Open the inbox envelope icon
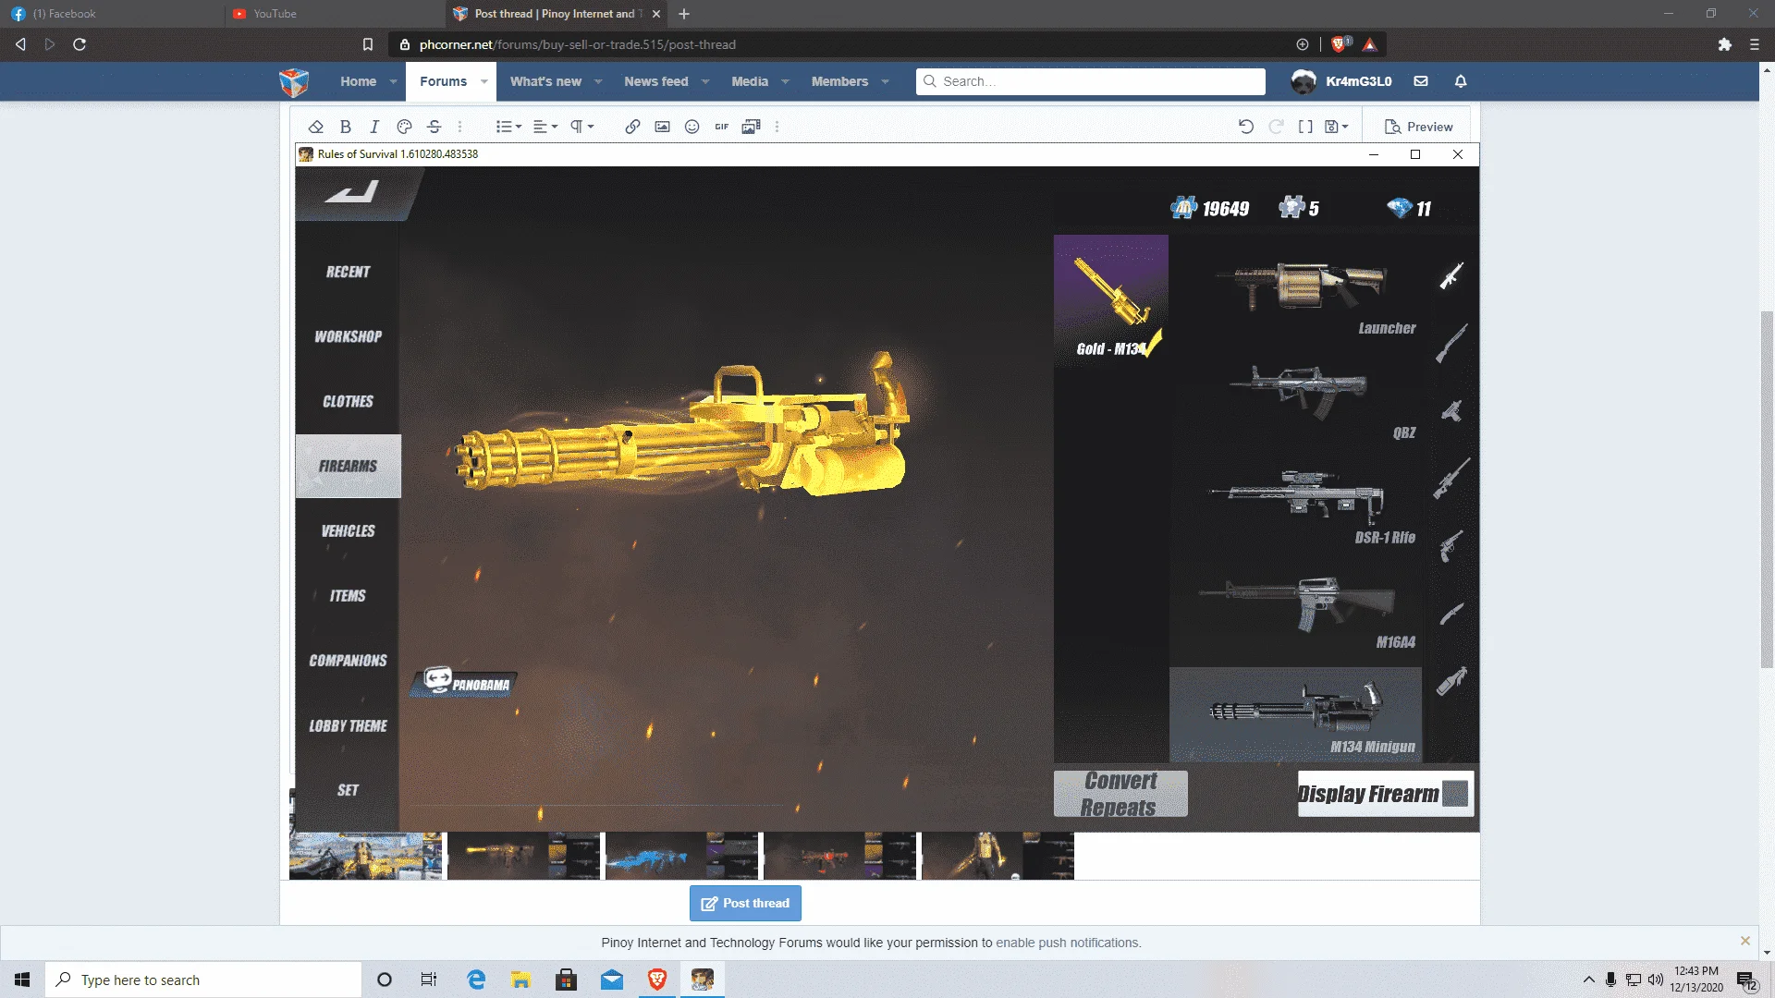The width and height of the screenshot is (1775, 998). coord(1421,81)
